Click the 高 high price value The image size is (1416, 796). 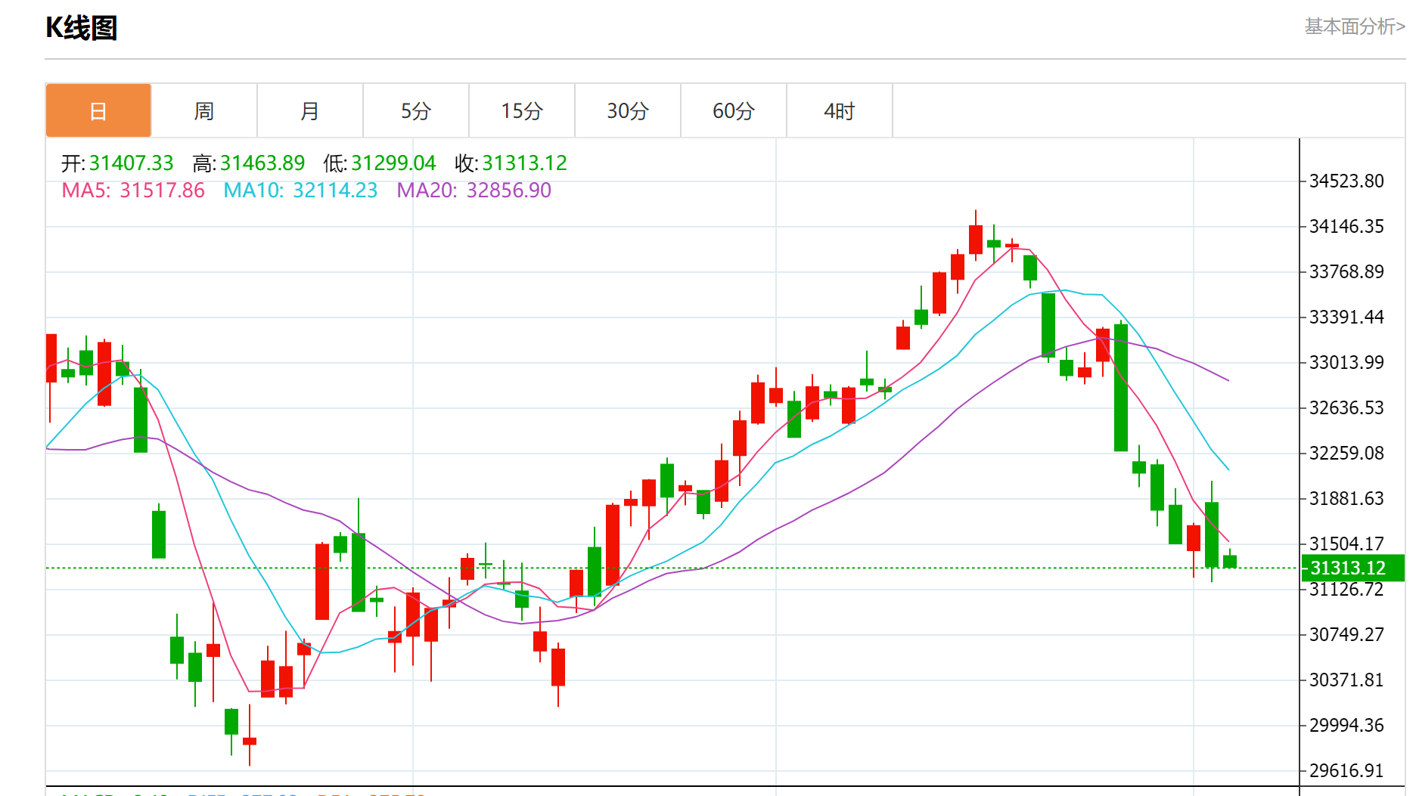262,163
